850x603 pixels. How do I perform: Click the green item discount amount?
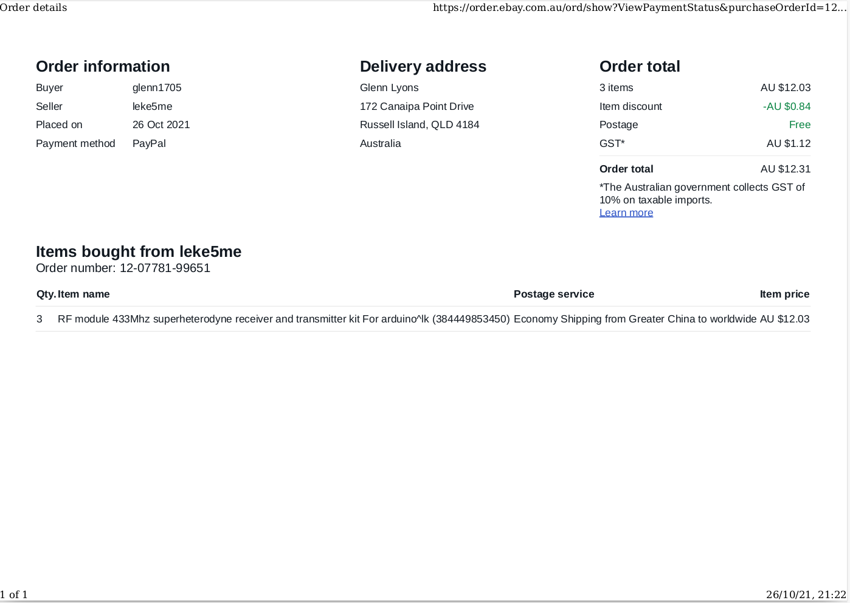[x=787, y=106]
